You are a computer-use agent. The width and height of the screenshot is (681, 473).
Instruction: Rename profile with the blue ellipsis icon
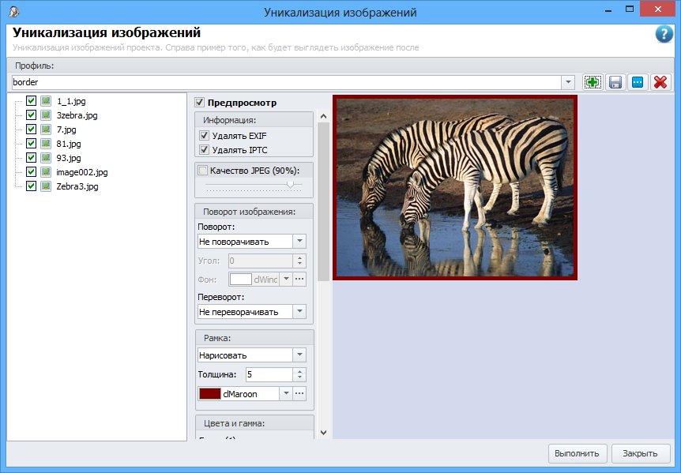[638, 82]
